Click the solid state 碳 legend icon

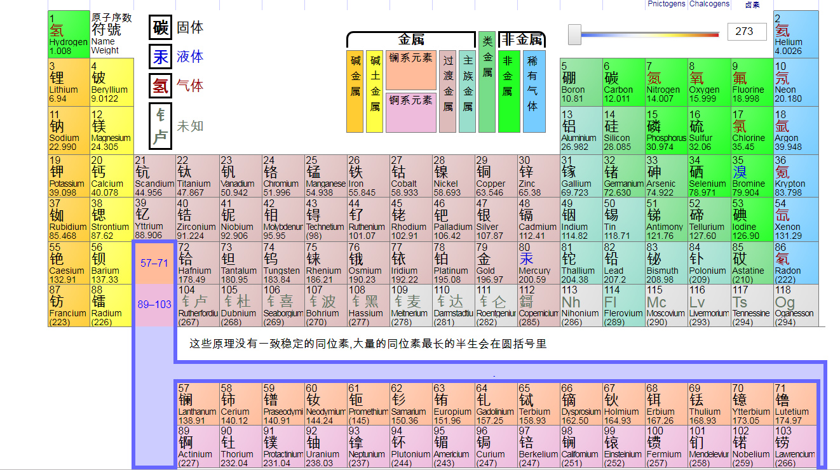pyautogui.click(x=160, y=28)
